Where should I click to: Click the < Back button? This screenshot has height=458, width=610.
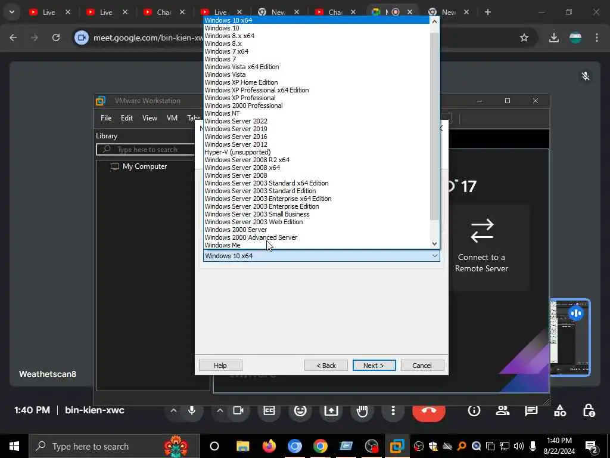click(326, 366)
